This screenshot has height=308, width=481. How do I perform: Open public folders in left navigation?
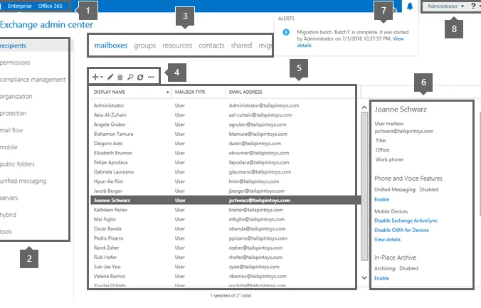tap(17, 164)
